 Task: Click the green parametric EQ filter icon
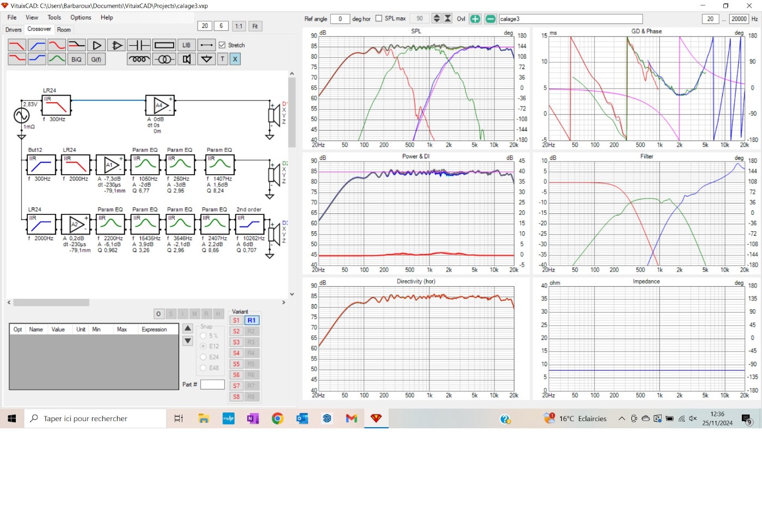[x=57, y=59]
